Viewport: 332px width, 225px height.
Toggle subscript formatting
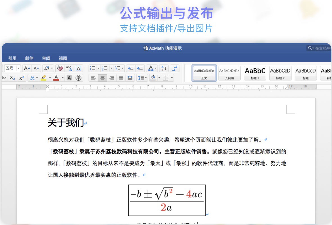click(12, 78)
